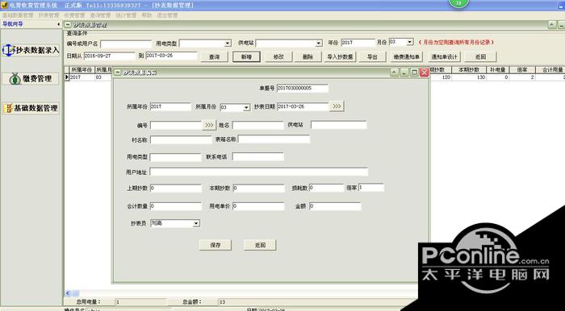Image resolution: width=565 pixels, height=311 pixels.
Task: Click the 日期从 field showing 2016-09-27
Action: point(110,56)
